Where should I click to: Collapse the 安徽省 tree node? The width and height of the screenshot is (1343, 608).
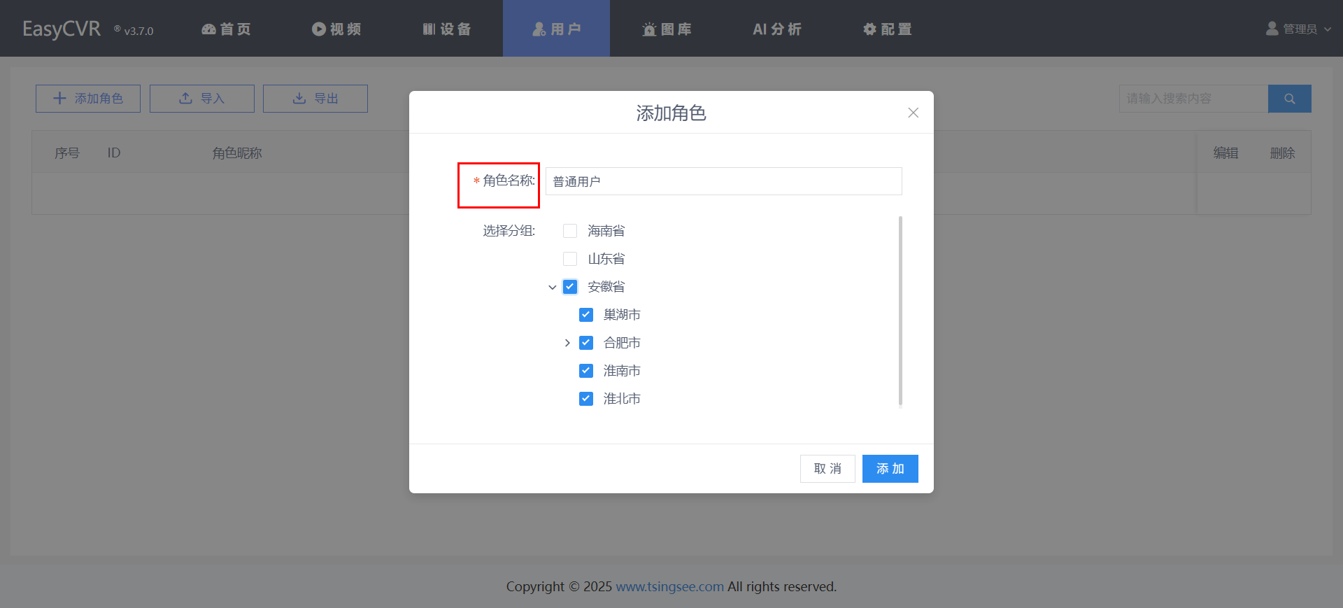pos(553,287)
